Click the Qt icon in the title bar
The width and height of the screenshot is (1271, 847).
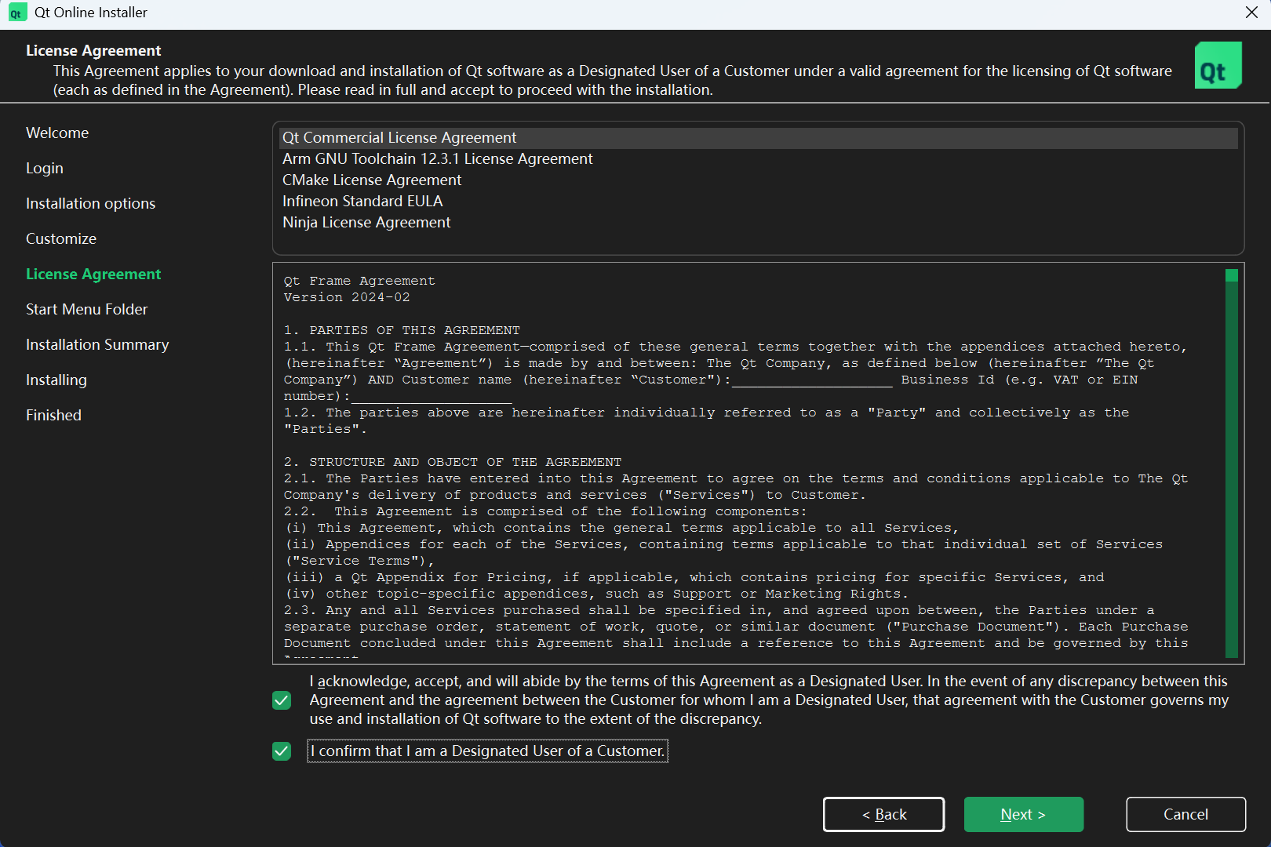pos(16,13)
